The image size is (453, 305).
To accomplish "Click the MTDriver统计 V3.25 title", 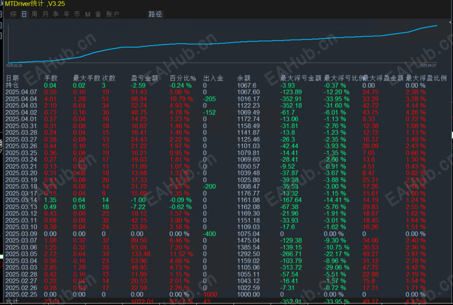I will pyautogui.click(x=35, y=4).
